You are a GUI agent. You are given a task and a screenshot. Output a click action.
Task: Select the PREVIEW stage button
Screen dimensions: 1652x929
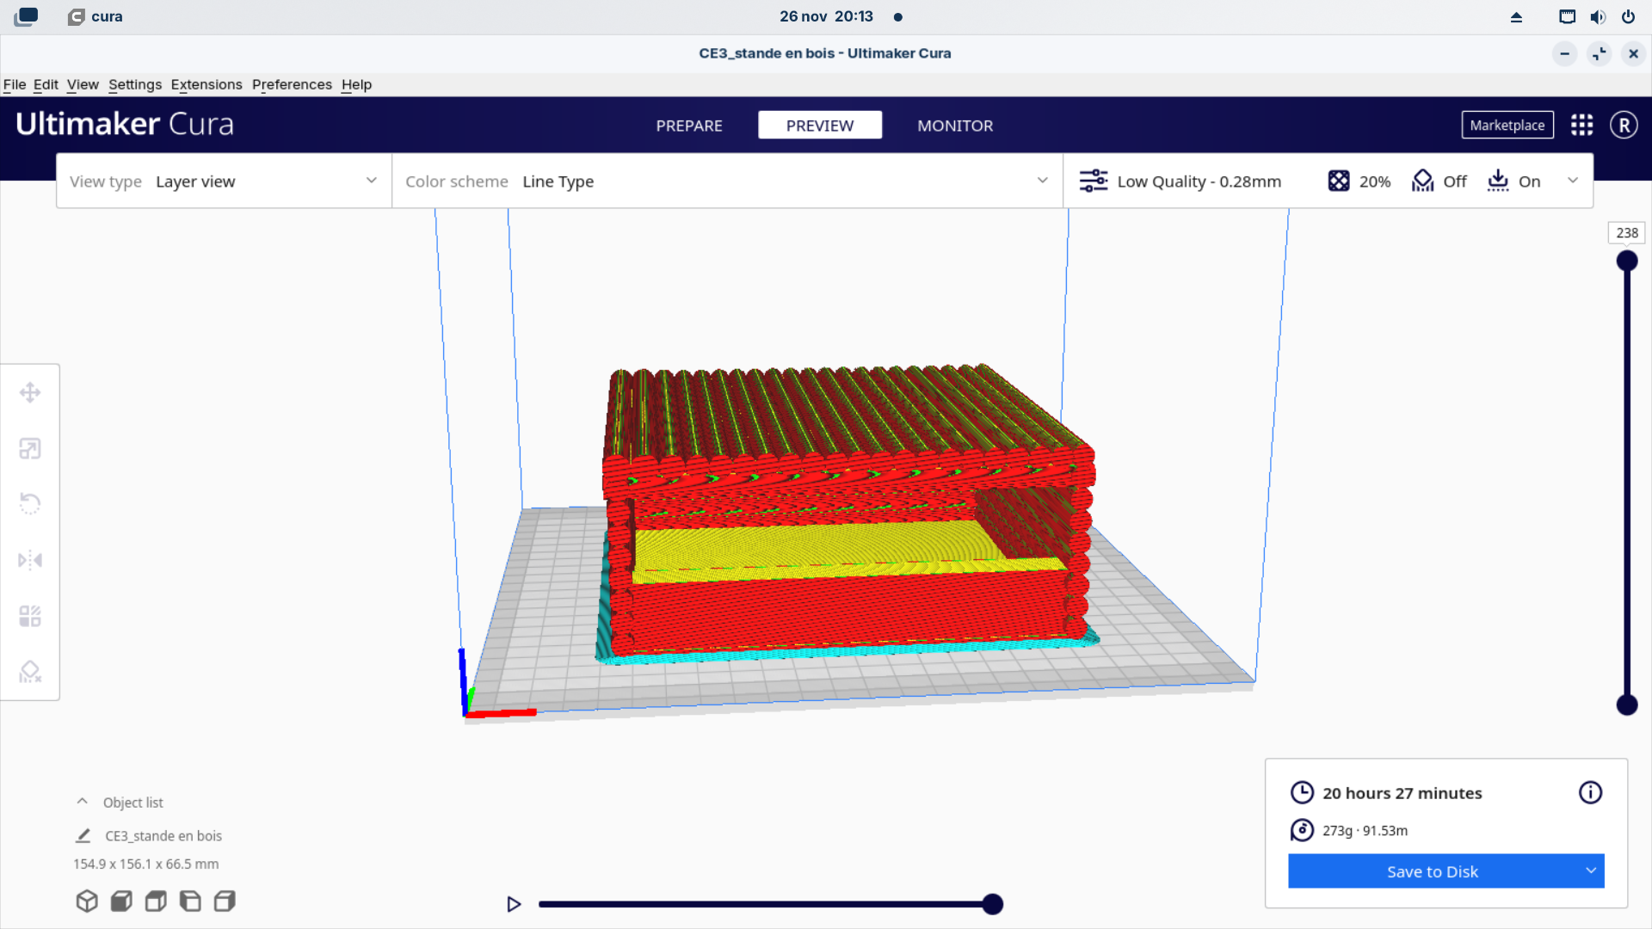pyautogui.click(x=820, y=126)
